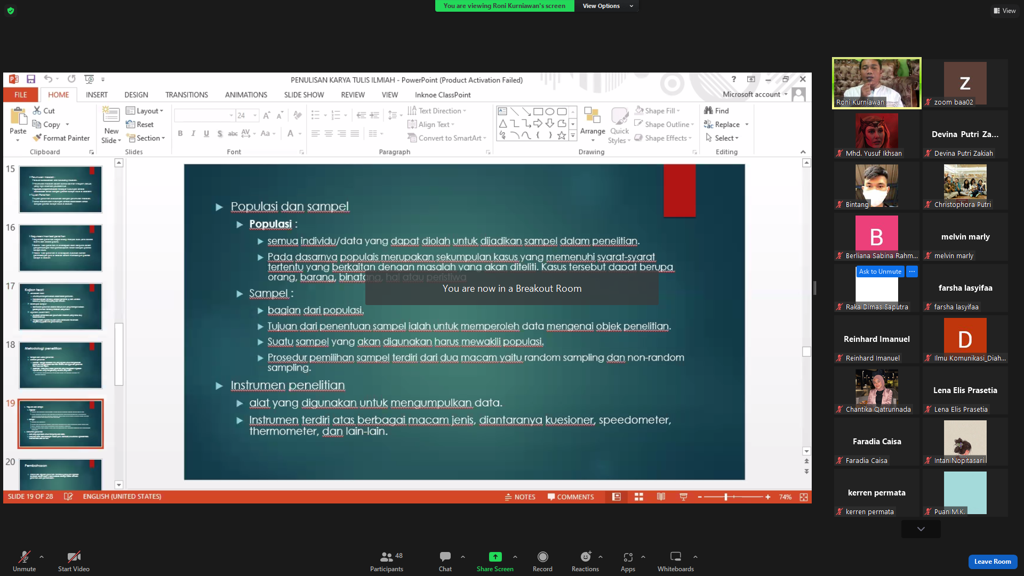Click the Save icon in PowerPoint quick access
Screen dimensions: 1024x576
click(x=31, y=79)
